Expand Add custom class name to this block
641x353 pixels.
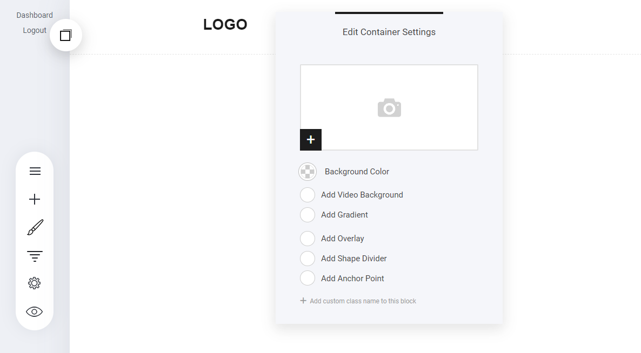tap(358, 301)
